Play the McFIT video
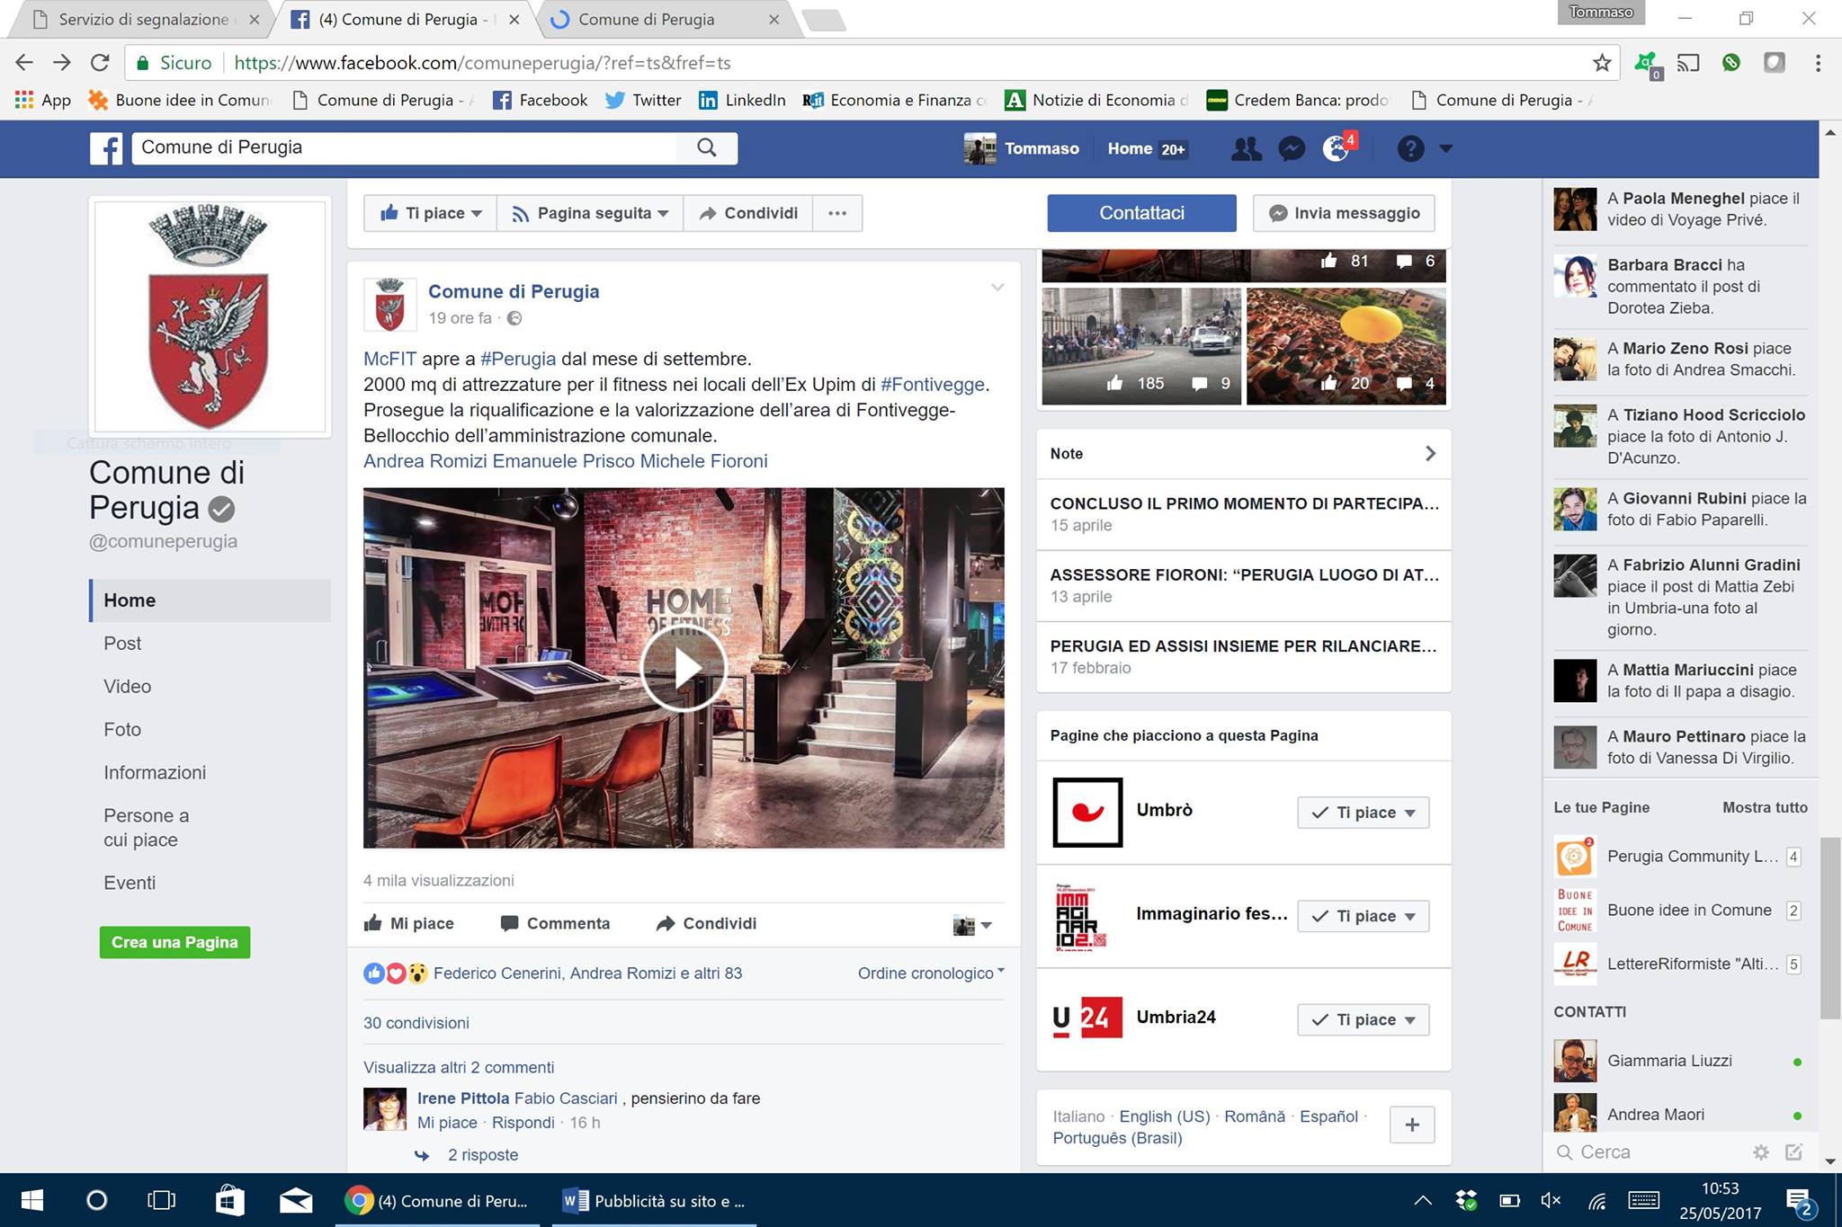 (x=684, y=668)
